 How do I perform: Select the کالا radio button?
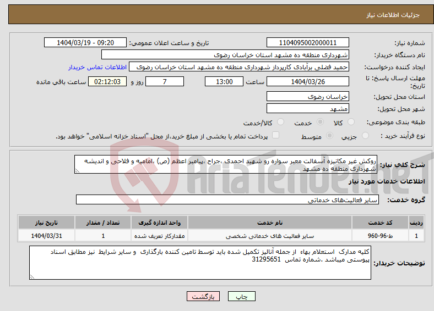pyautogui.click(x=351, y=122)
